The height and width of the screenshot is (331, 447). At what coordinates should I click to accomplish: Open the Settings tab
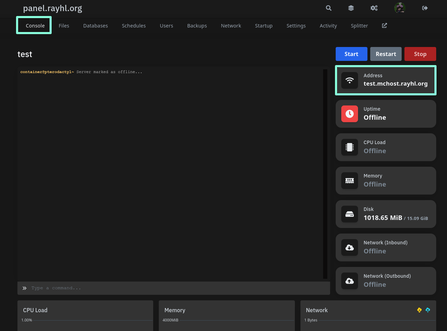pyautogui.click(x=296, y=26)
